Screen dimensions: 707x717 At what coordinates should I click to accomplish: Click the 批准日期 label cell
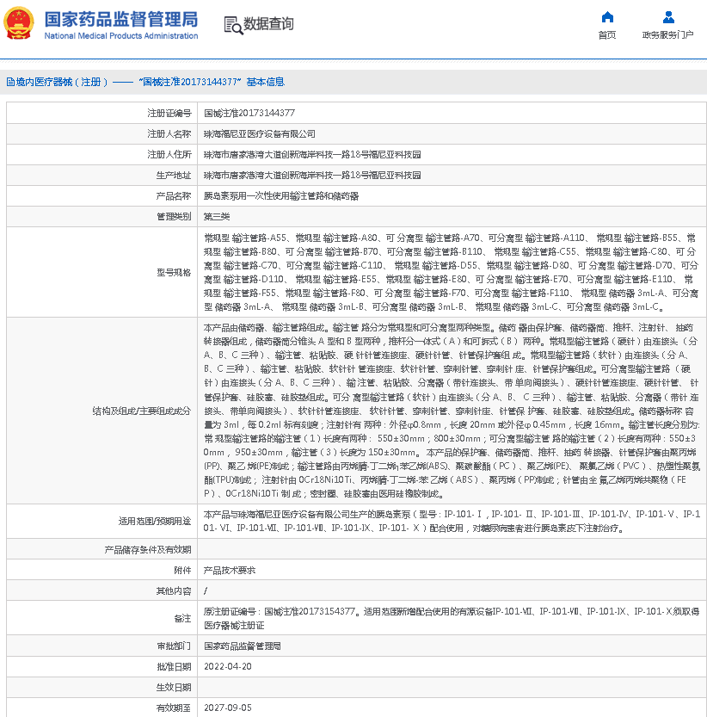pyautogui.click(x=101, y=667)
